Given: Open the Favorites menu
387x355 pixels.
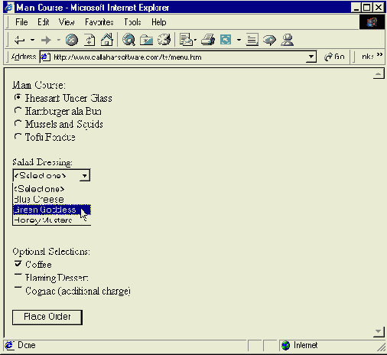Looking at the screenshot, I should coord(99,22).
